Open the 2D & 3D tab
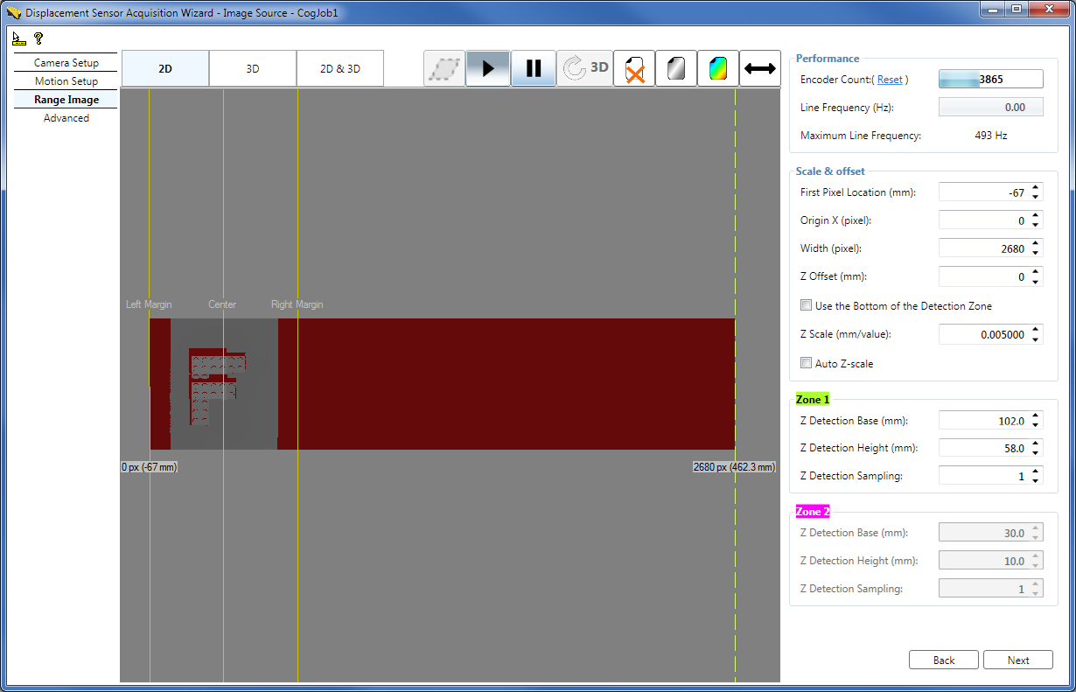The width and height of the screenshot is (1076, 692). click(339, 67)
